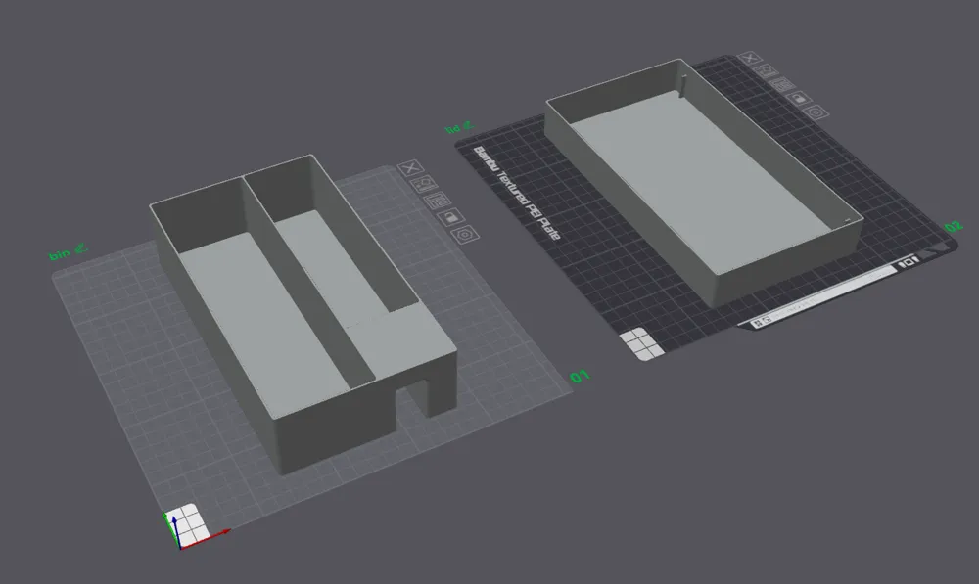Toggle the lock on plate 01
Viewport: 979px width, 584px height.
451,217
